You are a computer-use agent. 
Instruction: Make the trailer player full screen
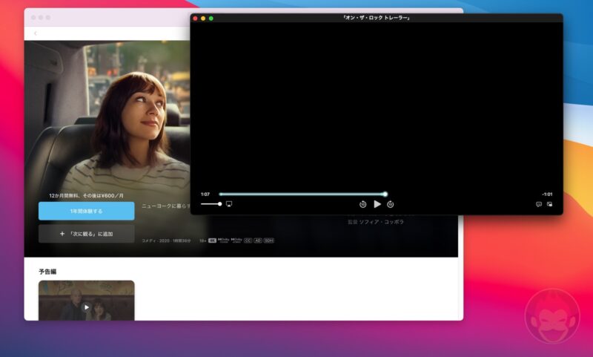[211, 18]
